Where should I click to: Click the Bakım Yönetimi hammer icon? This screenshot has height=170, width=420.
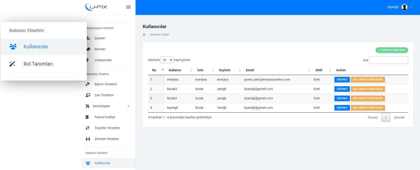pos(88,84)
